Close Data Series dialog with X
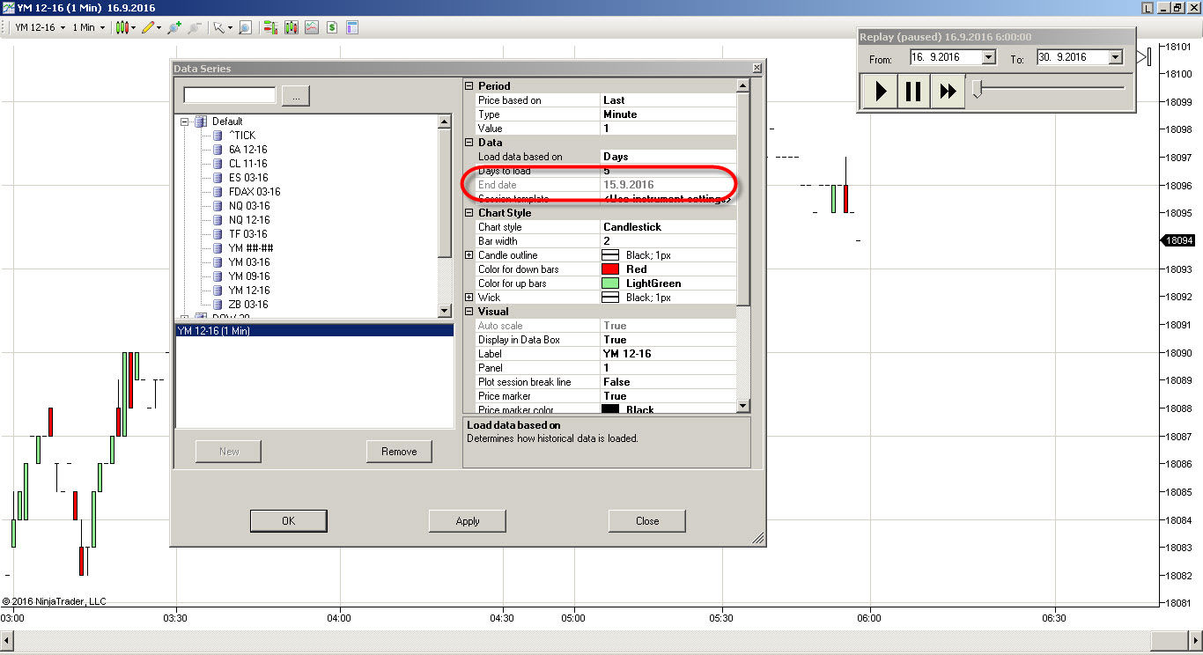Viewport: 1203px width, 655px height. (756, 68)
